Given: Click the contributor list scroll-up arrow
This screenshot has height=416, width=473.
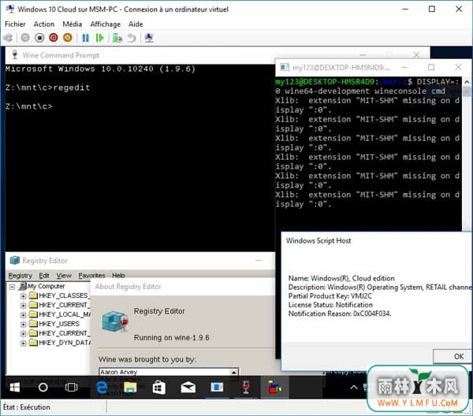Looking at the screenshot, I should [x=233, y=372].
